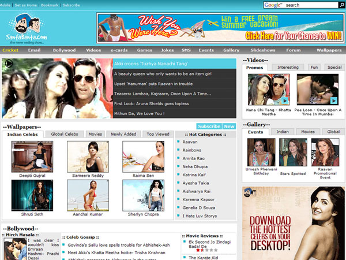Open the Aanchal Kumar wallpaper thumbnail
346x260 pixels.
(x=88, y=195)
